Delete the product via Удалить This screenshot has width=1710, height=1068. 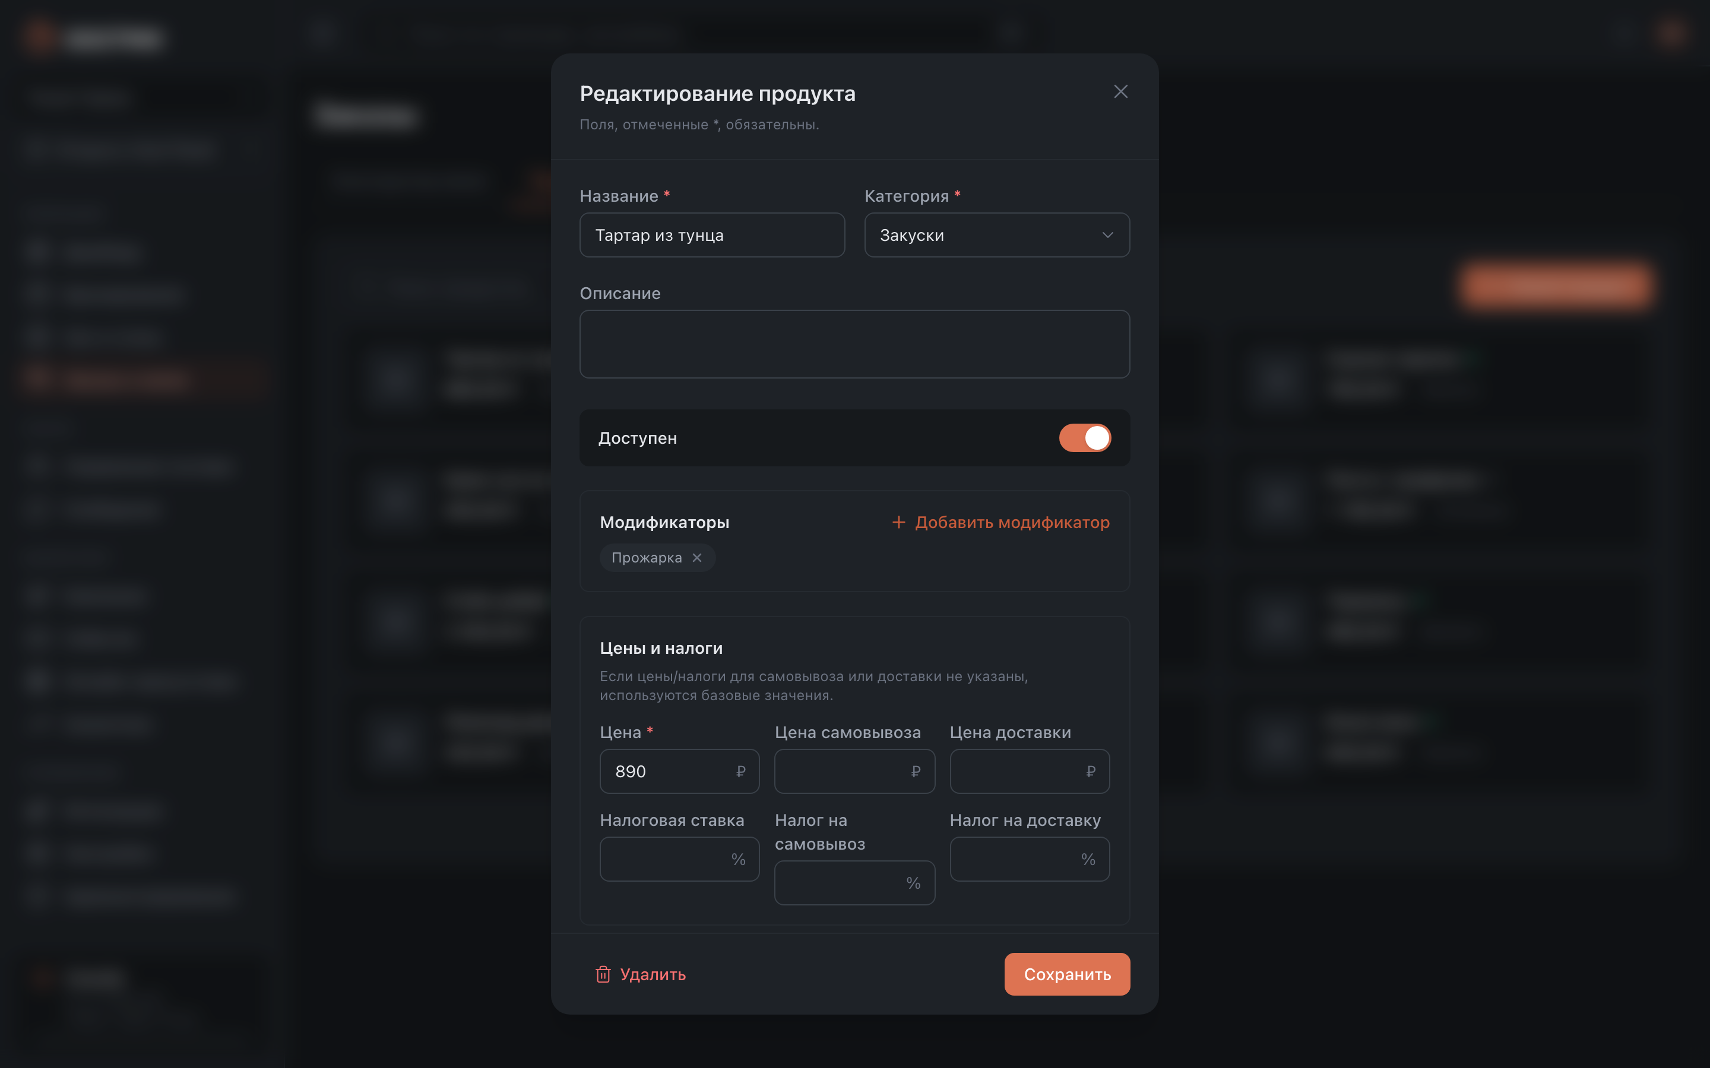(640, 974)
